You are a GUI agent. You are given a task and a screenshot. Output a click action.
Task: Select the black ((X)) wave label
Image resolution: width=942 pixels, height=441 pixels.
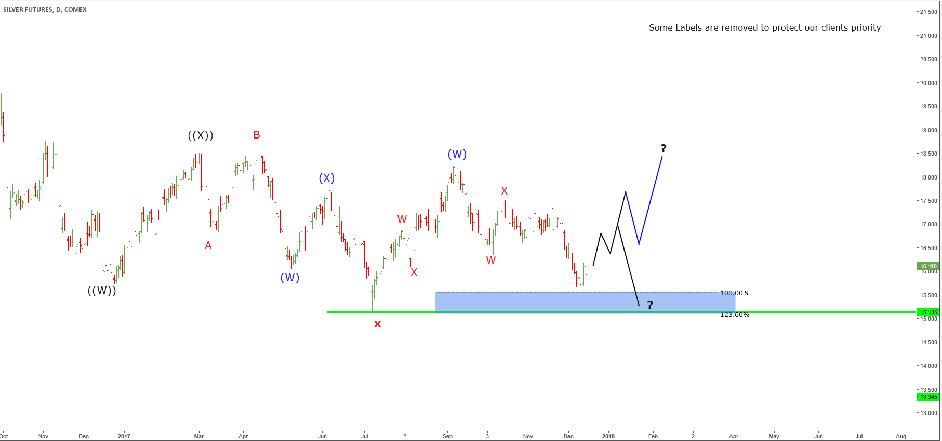point(201,136)
